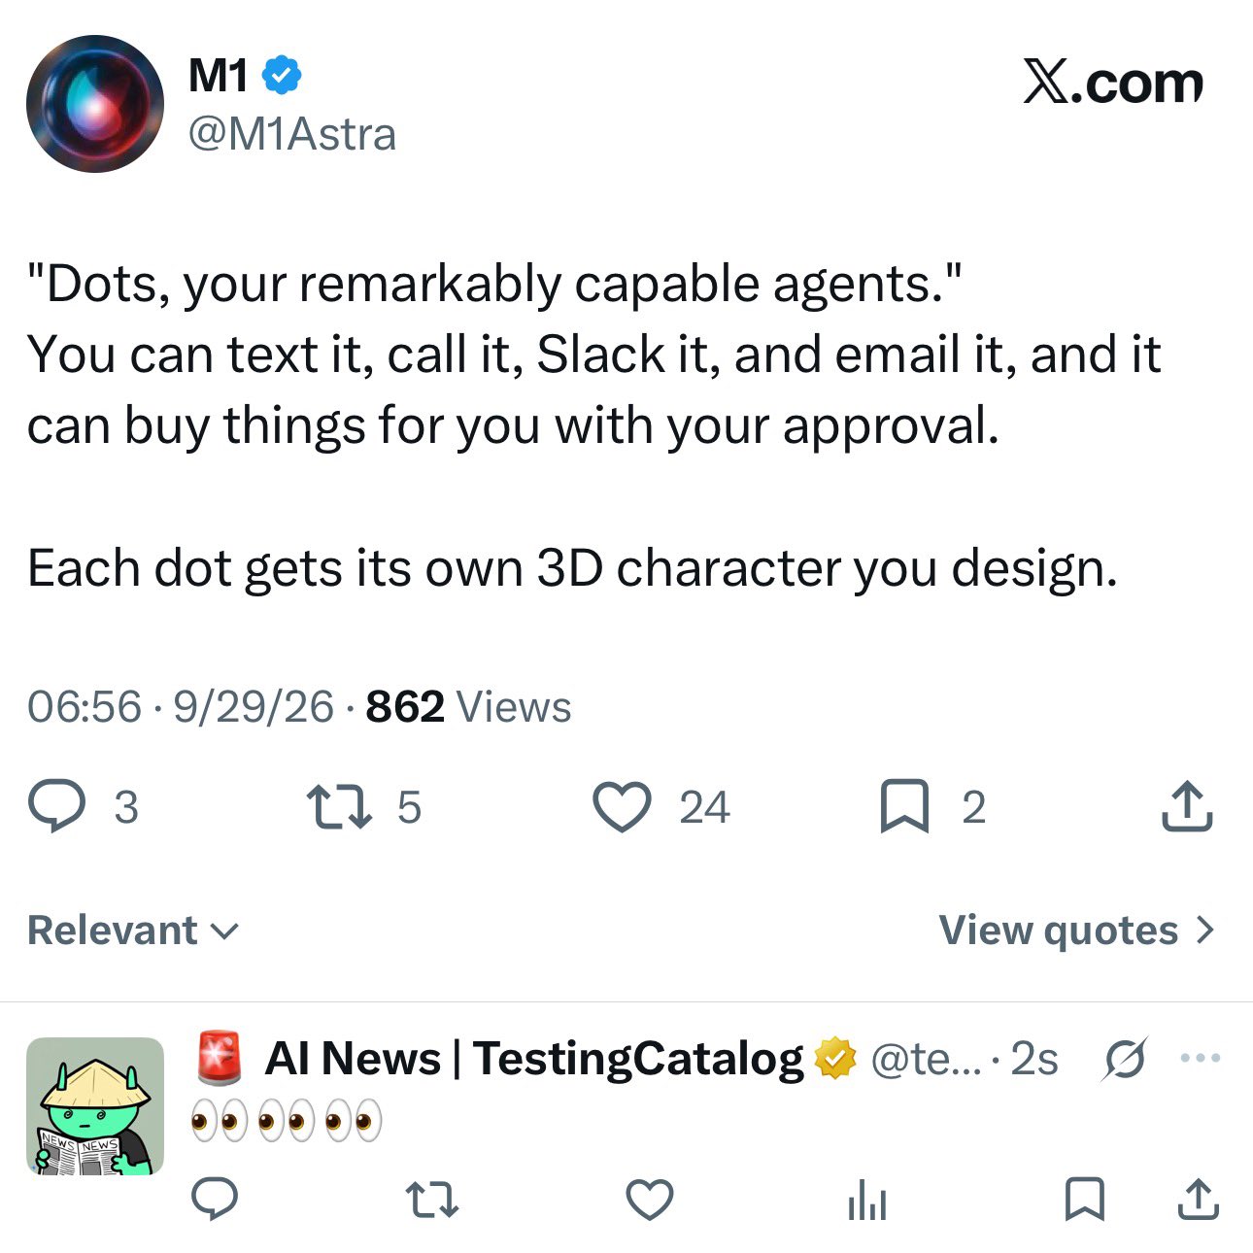Image resolution: width=1253 pixels, height=1253 pixels.
Task: Open the reply icon on M1's post
Action: (56, 807)
